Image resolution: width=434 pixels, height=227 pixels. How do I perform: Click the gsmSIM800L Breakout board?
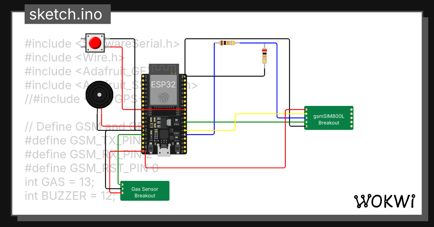(329, 118)
